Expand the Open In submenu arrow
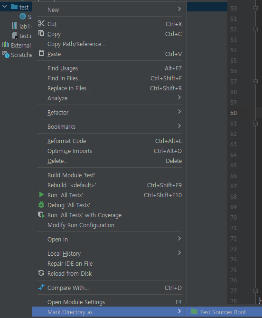Image resolution: width=262 pixels, height=318 pixels. [179, 239]
